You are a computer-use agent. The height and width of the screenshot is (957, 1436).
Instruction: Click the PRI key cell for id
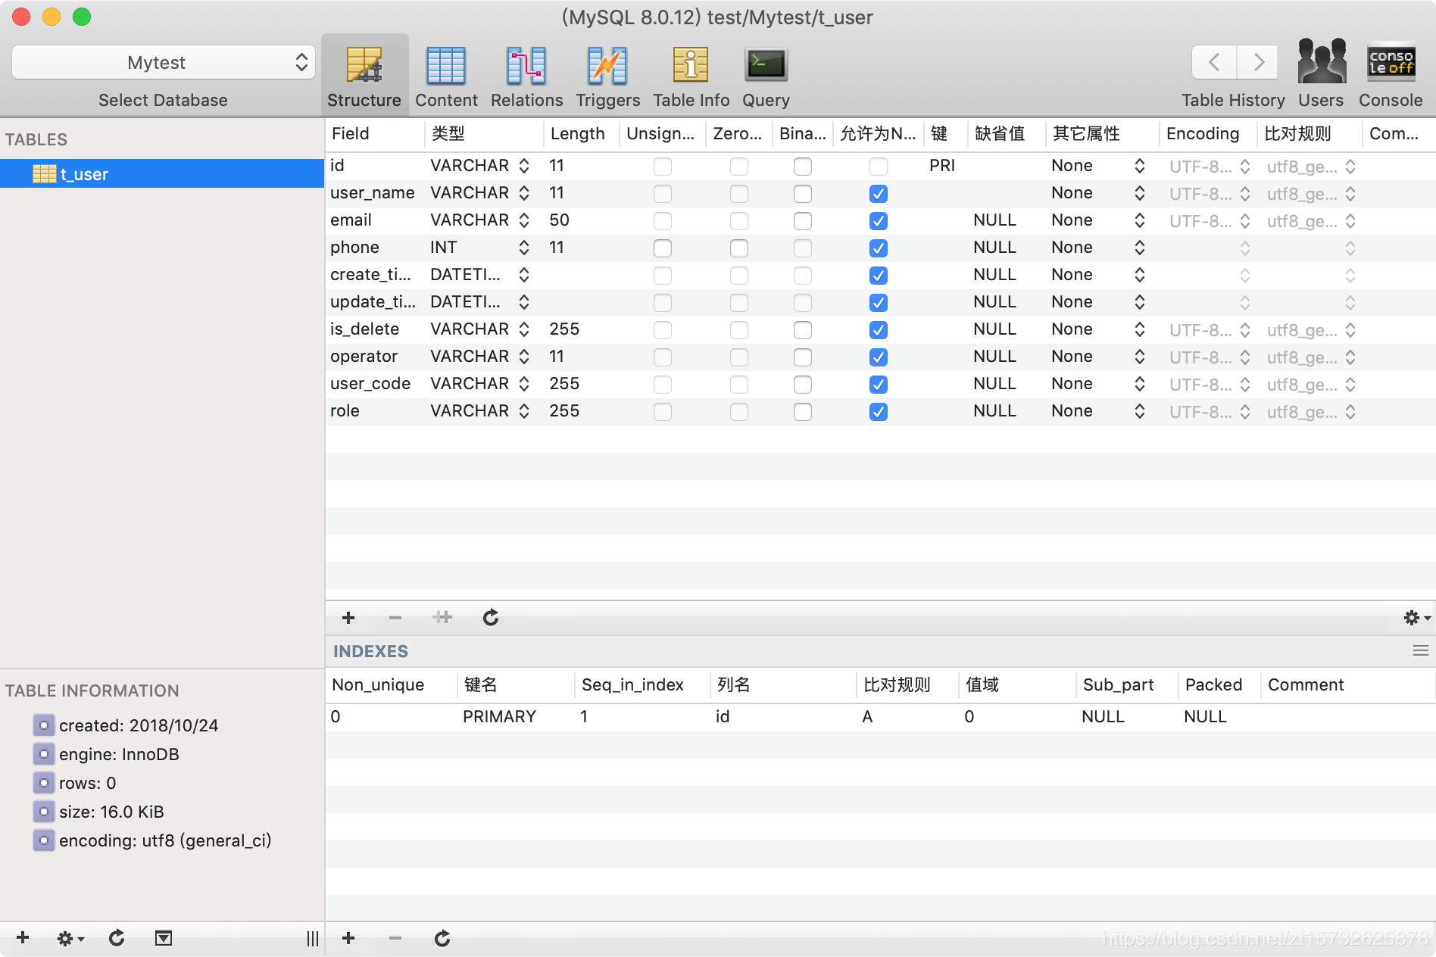[942, 166]
